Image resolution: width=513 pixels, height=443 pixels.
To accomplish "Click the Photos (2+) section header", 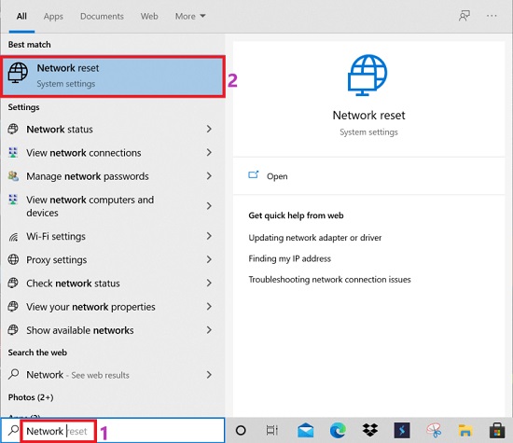I will tap(31, 397).
